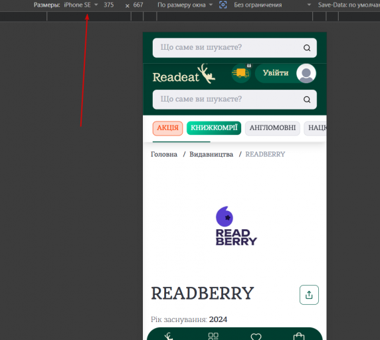
Task: Click the catalog grid icon in bottom bar
Action: (213, 336)
